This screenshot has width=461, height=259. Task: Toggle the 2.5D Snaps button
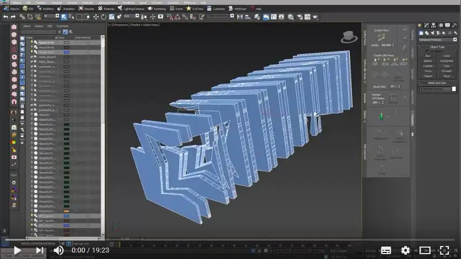tap(170, 17)
